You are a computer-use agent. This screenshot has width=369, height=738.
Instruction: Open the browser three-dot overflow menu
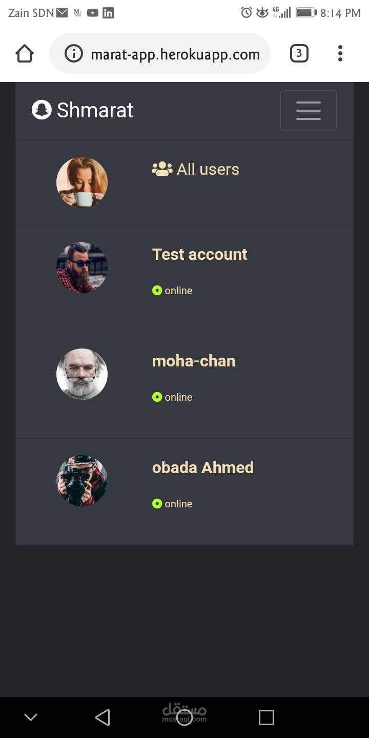click(x=340, y=53)
